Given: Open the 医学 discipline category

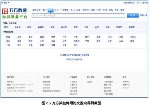Looking at the screenshot, I should [x=108, y=27].
